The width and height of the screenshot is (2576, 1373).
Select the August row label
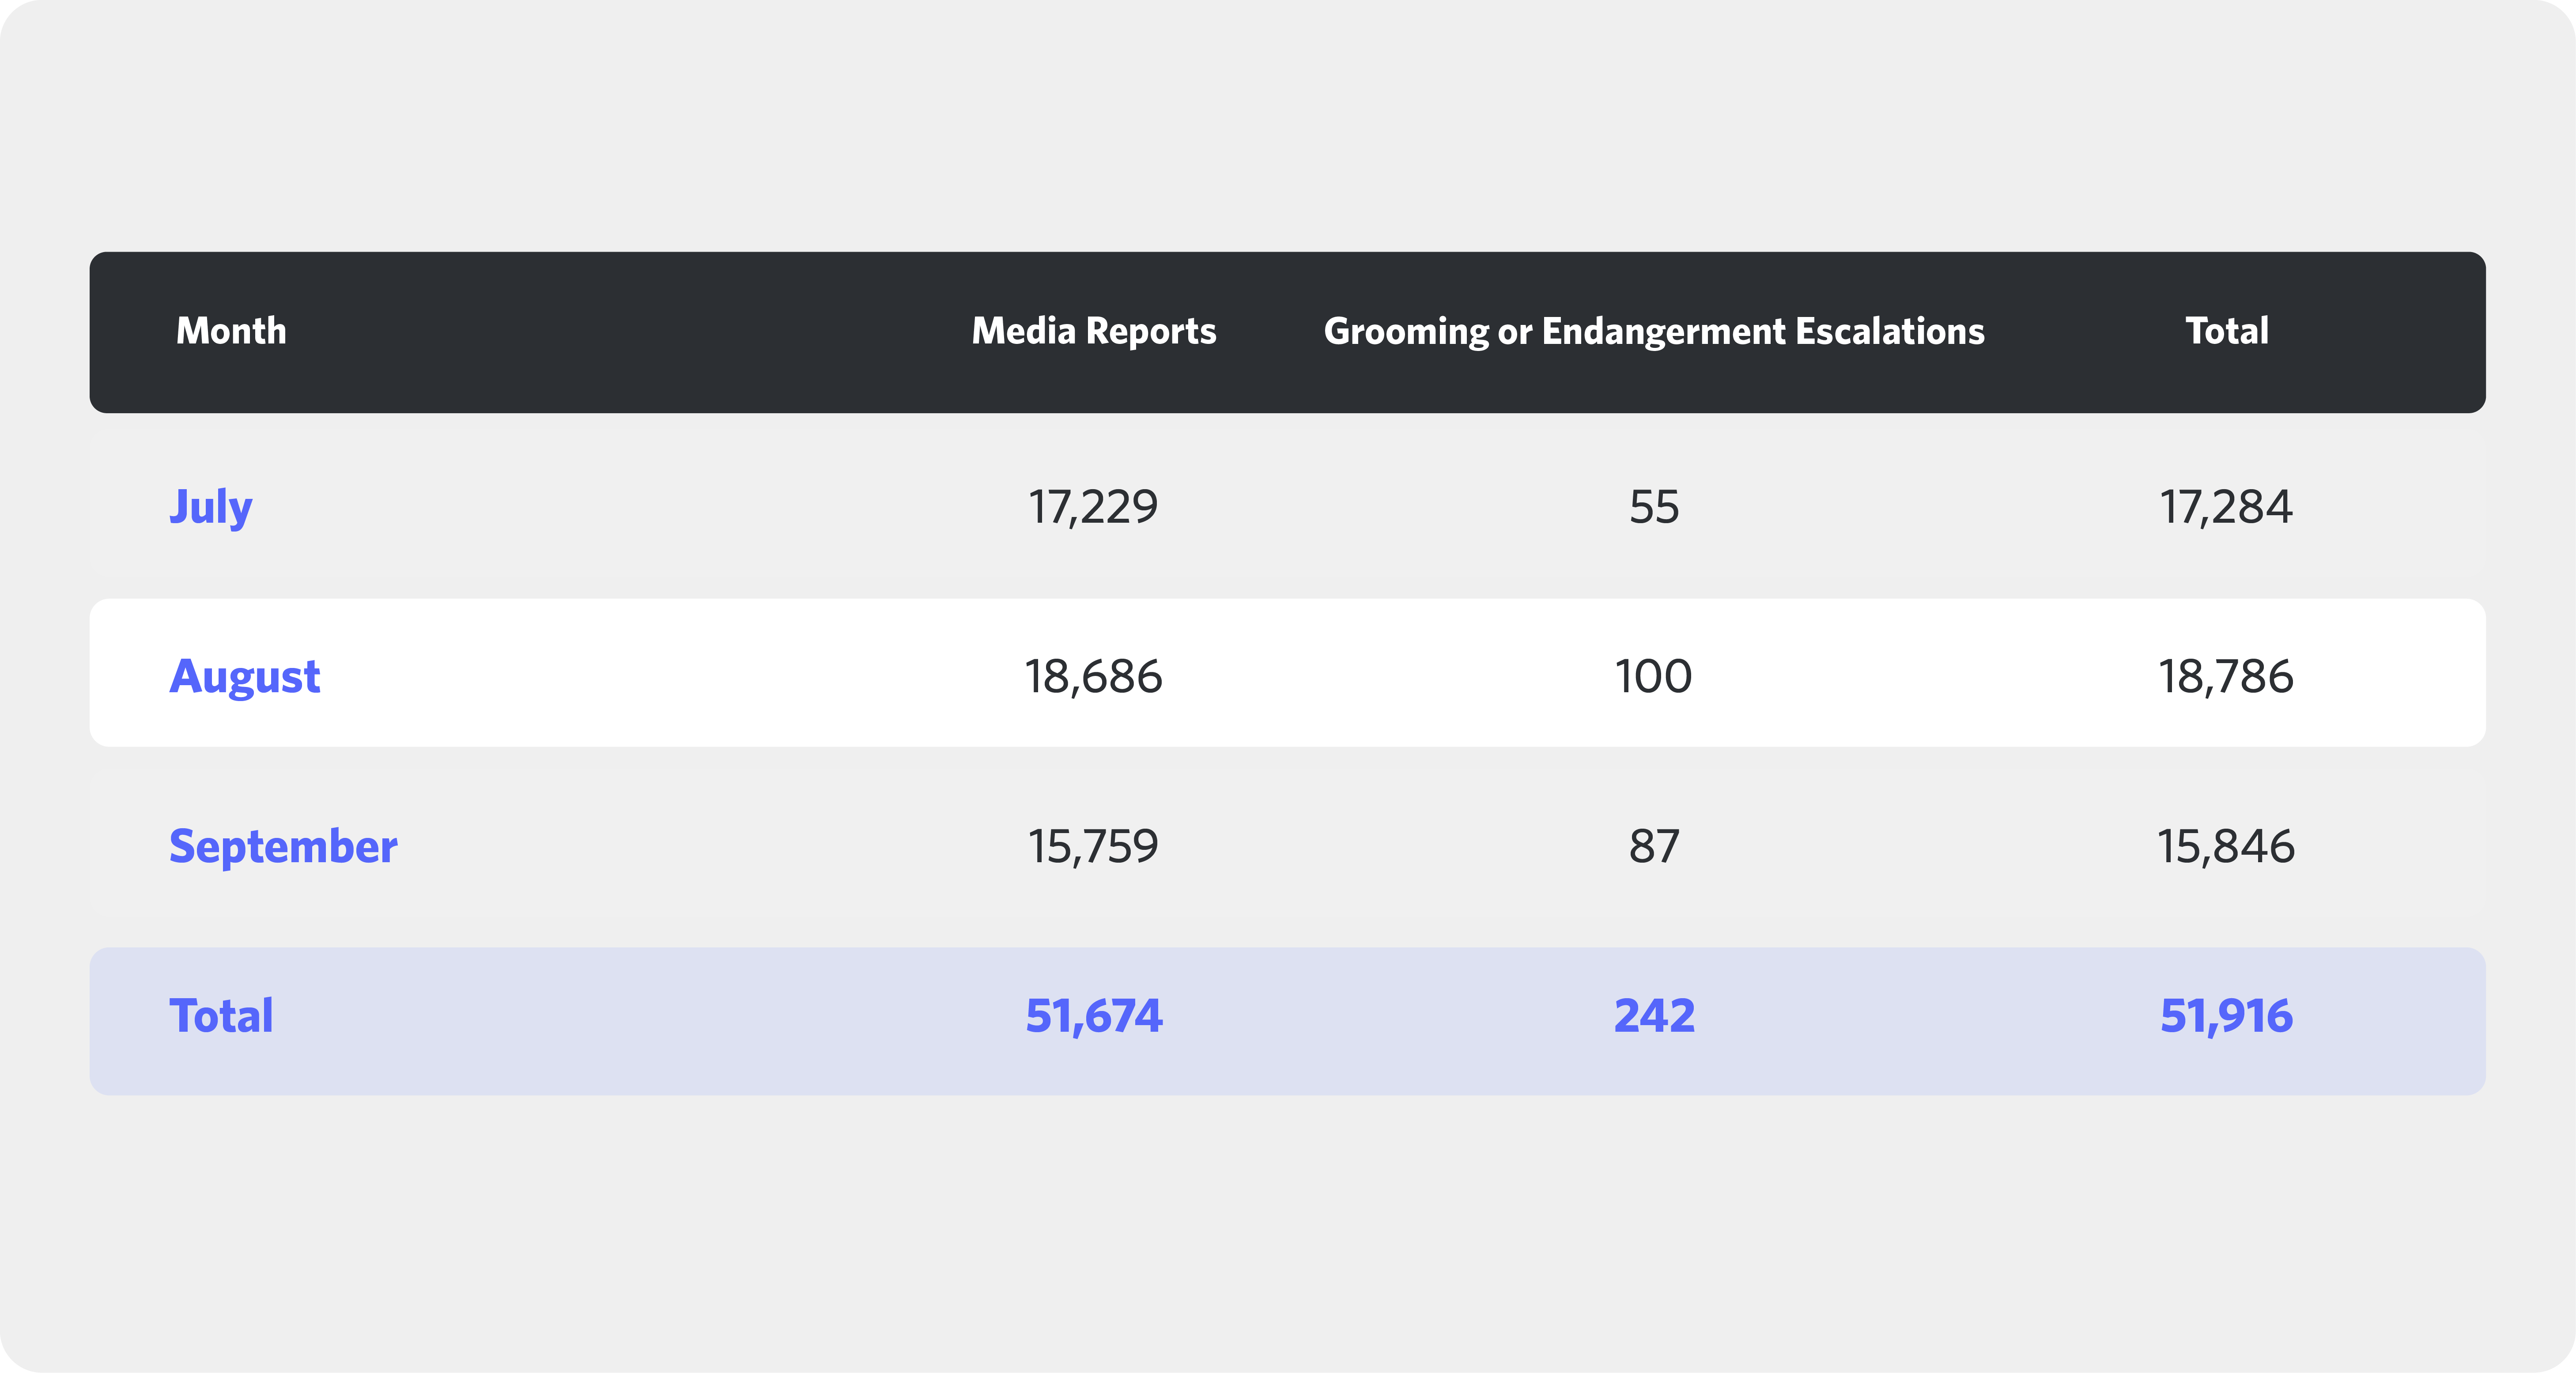click(x=245, y=676)
